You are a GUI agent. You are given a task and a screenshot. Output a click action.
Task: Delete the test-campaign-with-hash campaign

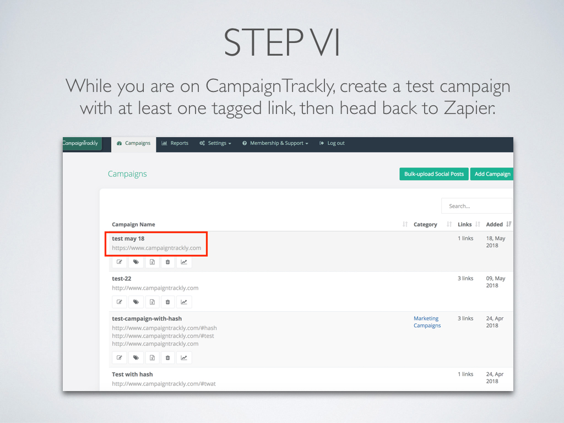(167, 357)
